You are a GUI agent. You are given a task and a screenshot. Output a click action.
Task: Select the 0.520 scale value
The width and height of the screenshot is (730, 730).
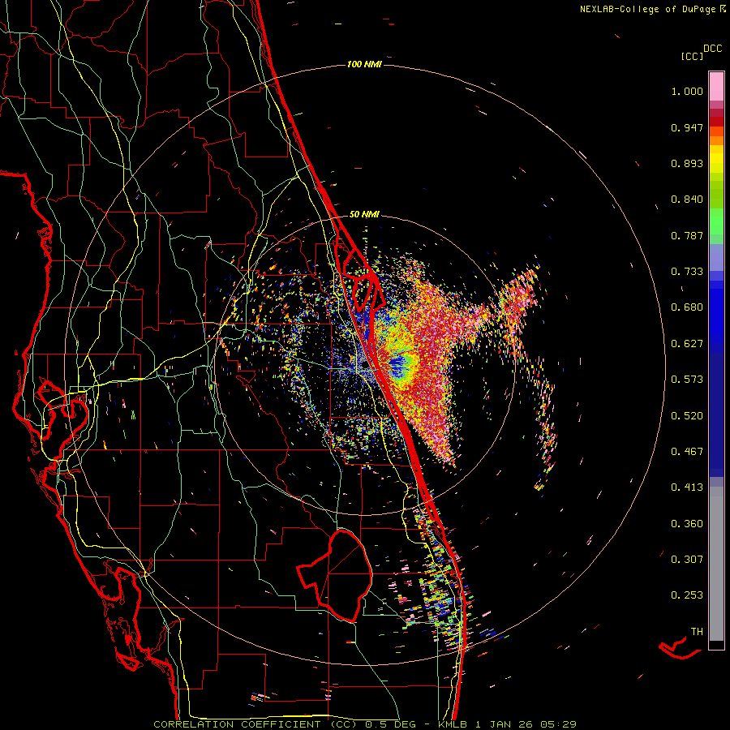tap(687, 416)
